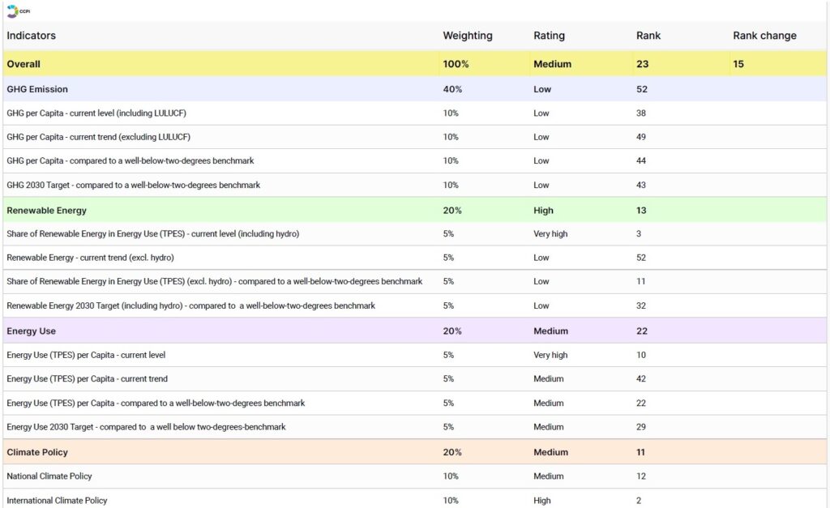Select the Climate Policy category heading

(37, 452)
